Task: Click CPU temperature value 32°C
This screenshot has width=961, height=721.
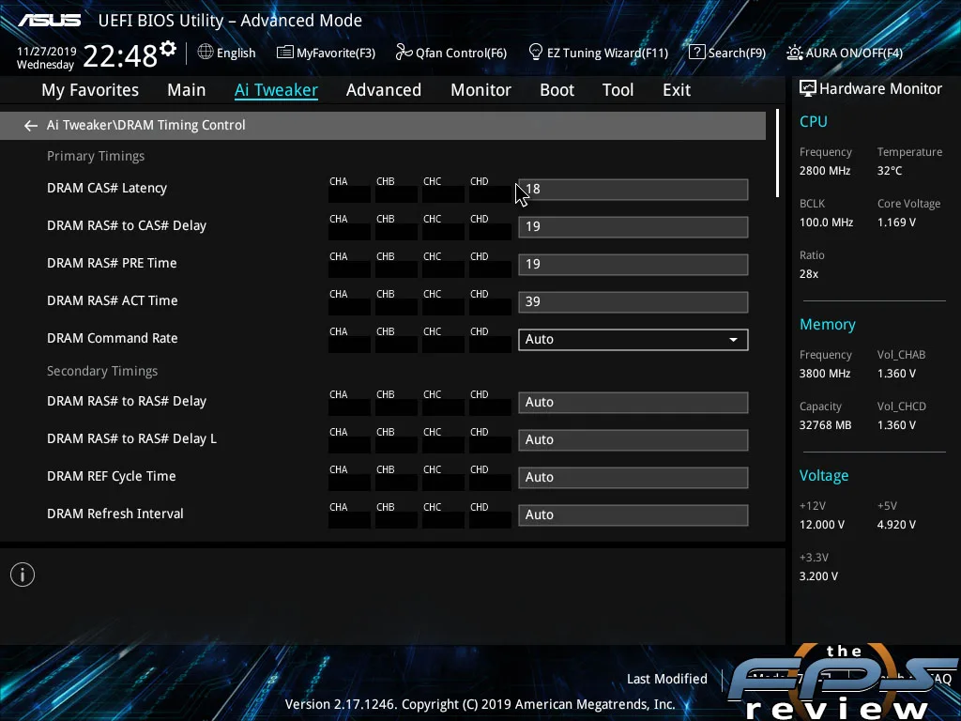Action: coord(890,171)
